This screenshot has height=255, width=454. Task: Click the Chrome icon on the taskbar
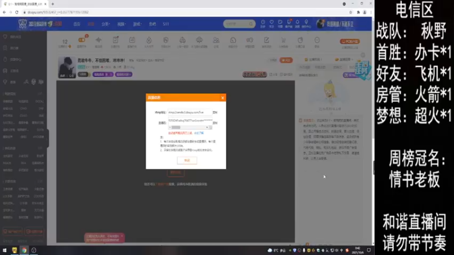24,250
